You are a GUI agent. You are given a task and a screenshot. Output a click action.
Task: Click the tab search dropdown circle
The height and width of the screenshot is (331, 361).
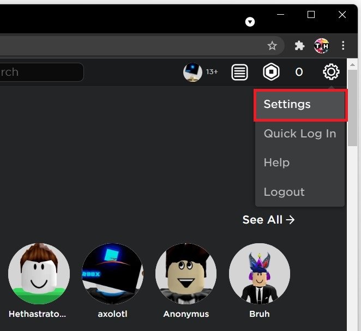(x=250, y=22)
